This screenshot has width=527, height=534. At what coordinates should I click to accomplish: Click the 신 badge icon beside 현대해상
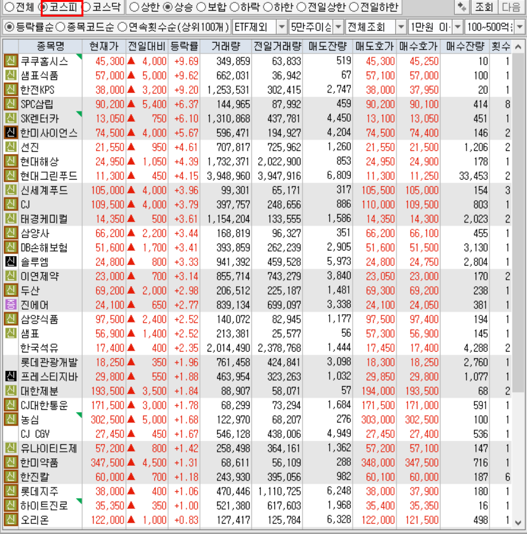pos(11,161)
